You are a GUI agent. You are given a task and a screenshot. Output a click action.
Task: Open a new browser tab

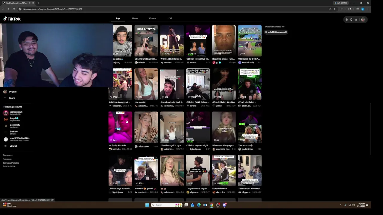[38, 3]
